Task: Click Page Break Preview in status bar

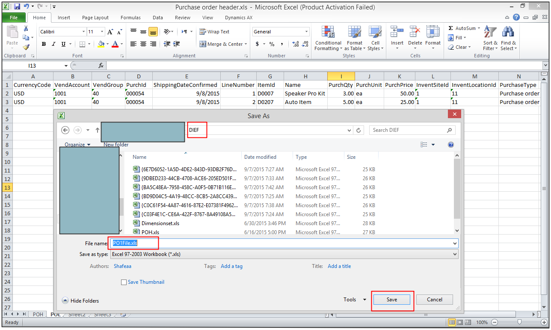Action: pos(468,322)
